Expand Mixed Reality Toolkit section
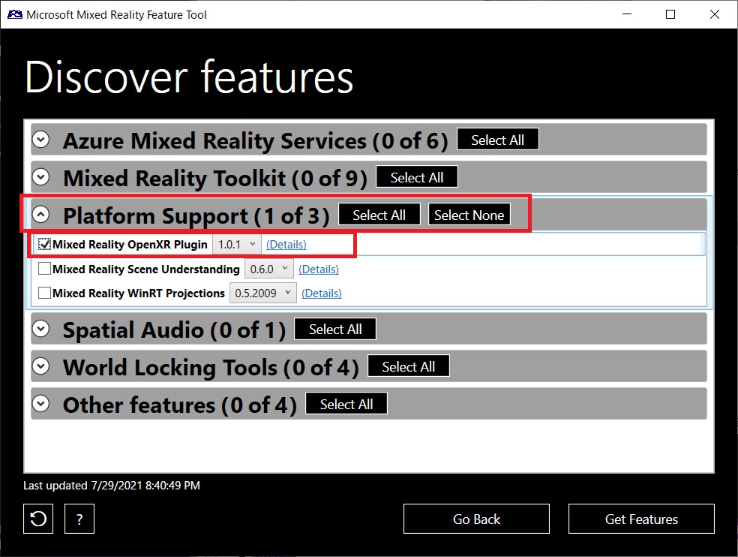The image size is (738, 557). (x=40, y=177)
